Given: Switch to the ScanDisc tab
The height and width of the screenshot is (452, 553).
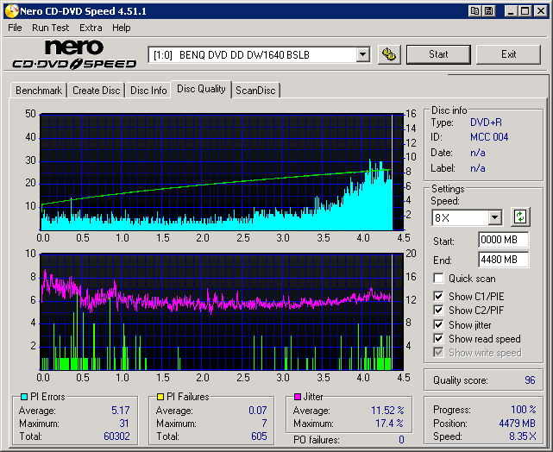Looking at the screenshot, I should coord(256,91).
